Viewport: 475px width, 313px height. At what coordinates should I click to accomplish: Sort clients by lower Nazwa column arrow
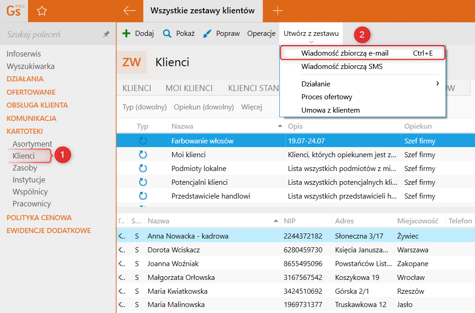(276, 221)
